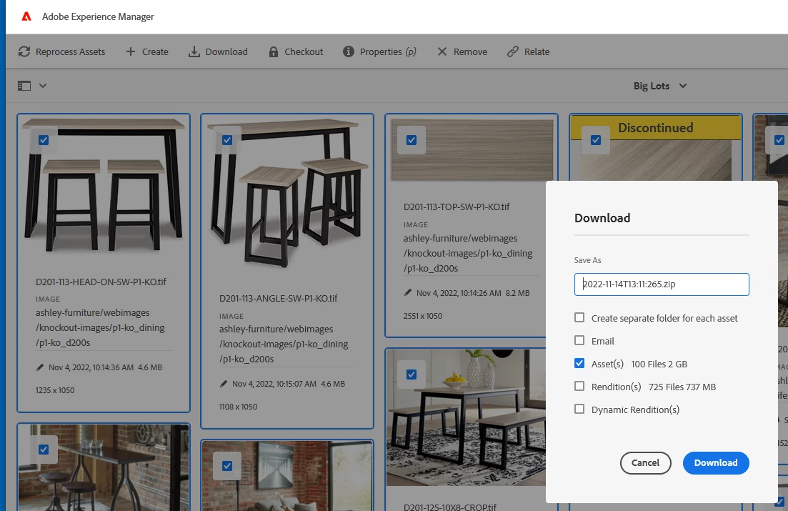The height and width of the screenshot is (511, 788).
Task: Click Remove in the toolbar
Action: tap(462, 51)
